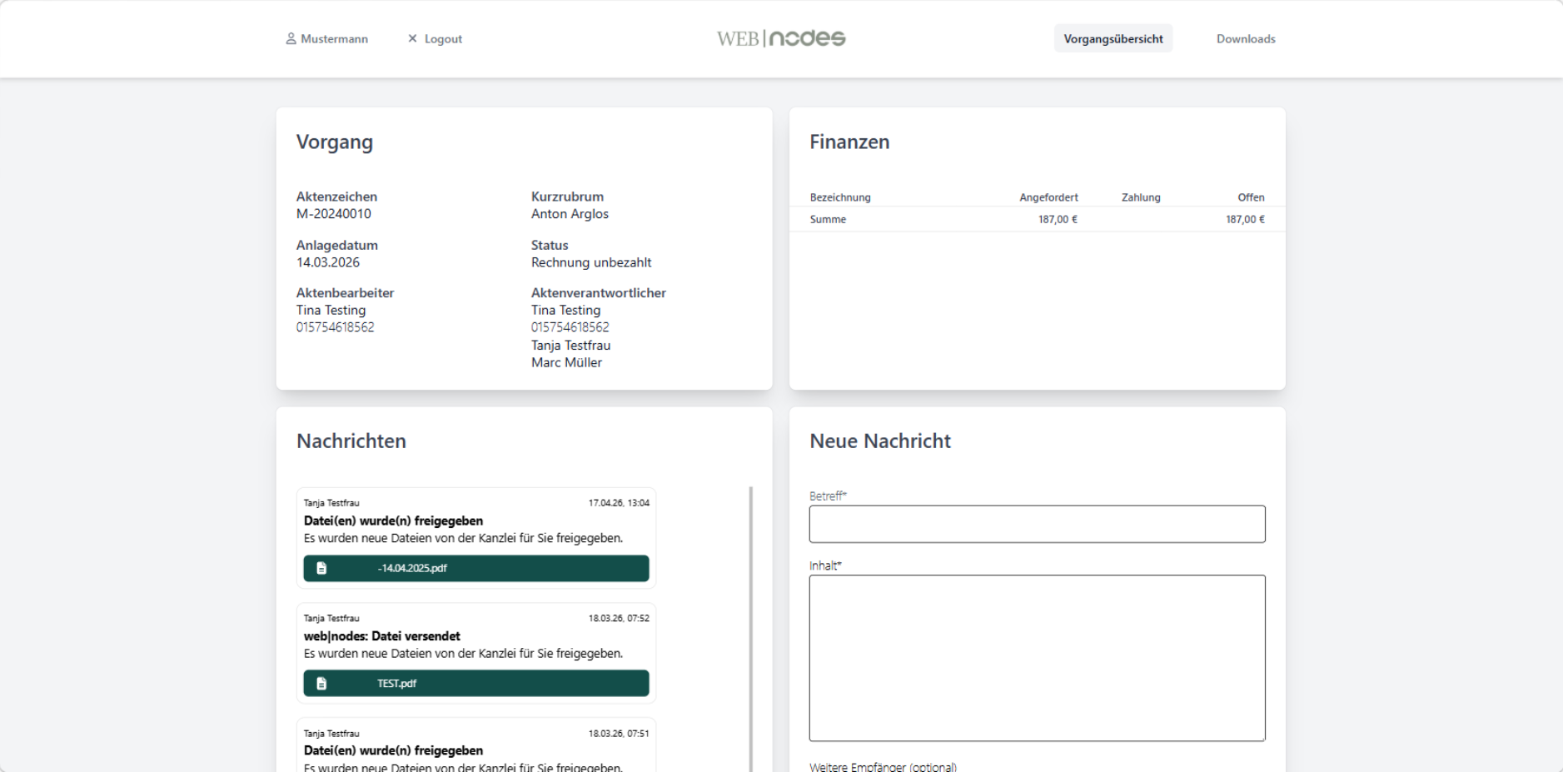The image size is (1563, 772).
Task: Click the phone number under Aktenverantwortlicher
Action: click(x=570, y=328)
